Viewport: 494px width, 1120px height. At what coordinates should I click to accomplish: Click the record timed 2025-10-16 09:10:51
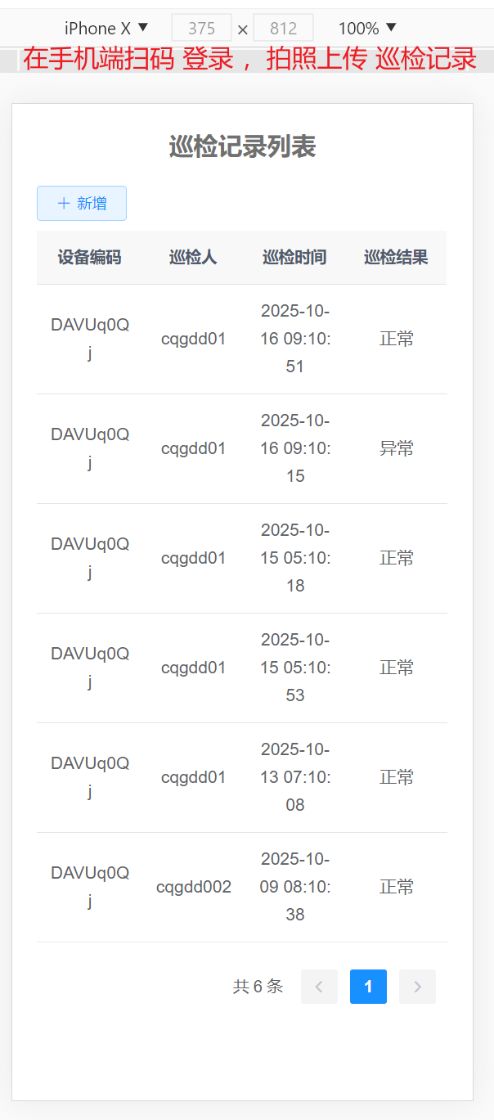[295, 339]
